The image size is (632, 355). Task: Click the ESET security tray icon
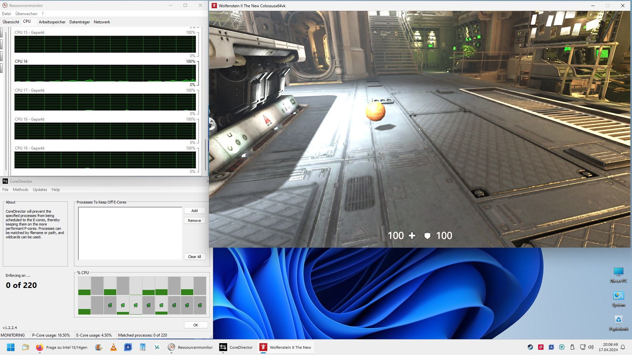pyautogui.click(x=562, y=347)
